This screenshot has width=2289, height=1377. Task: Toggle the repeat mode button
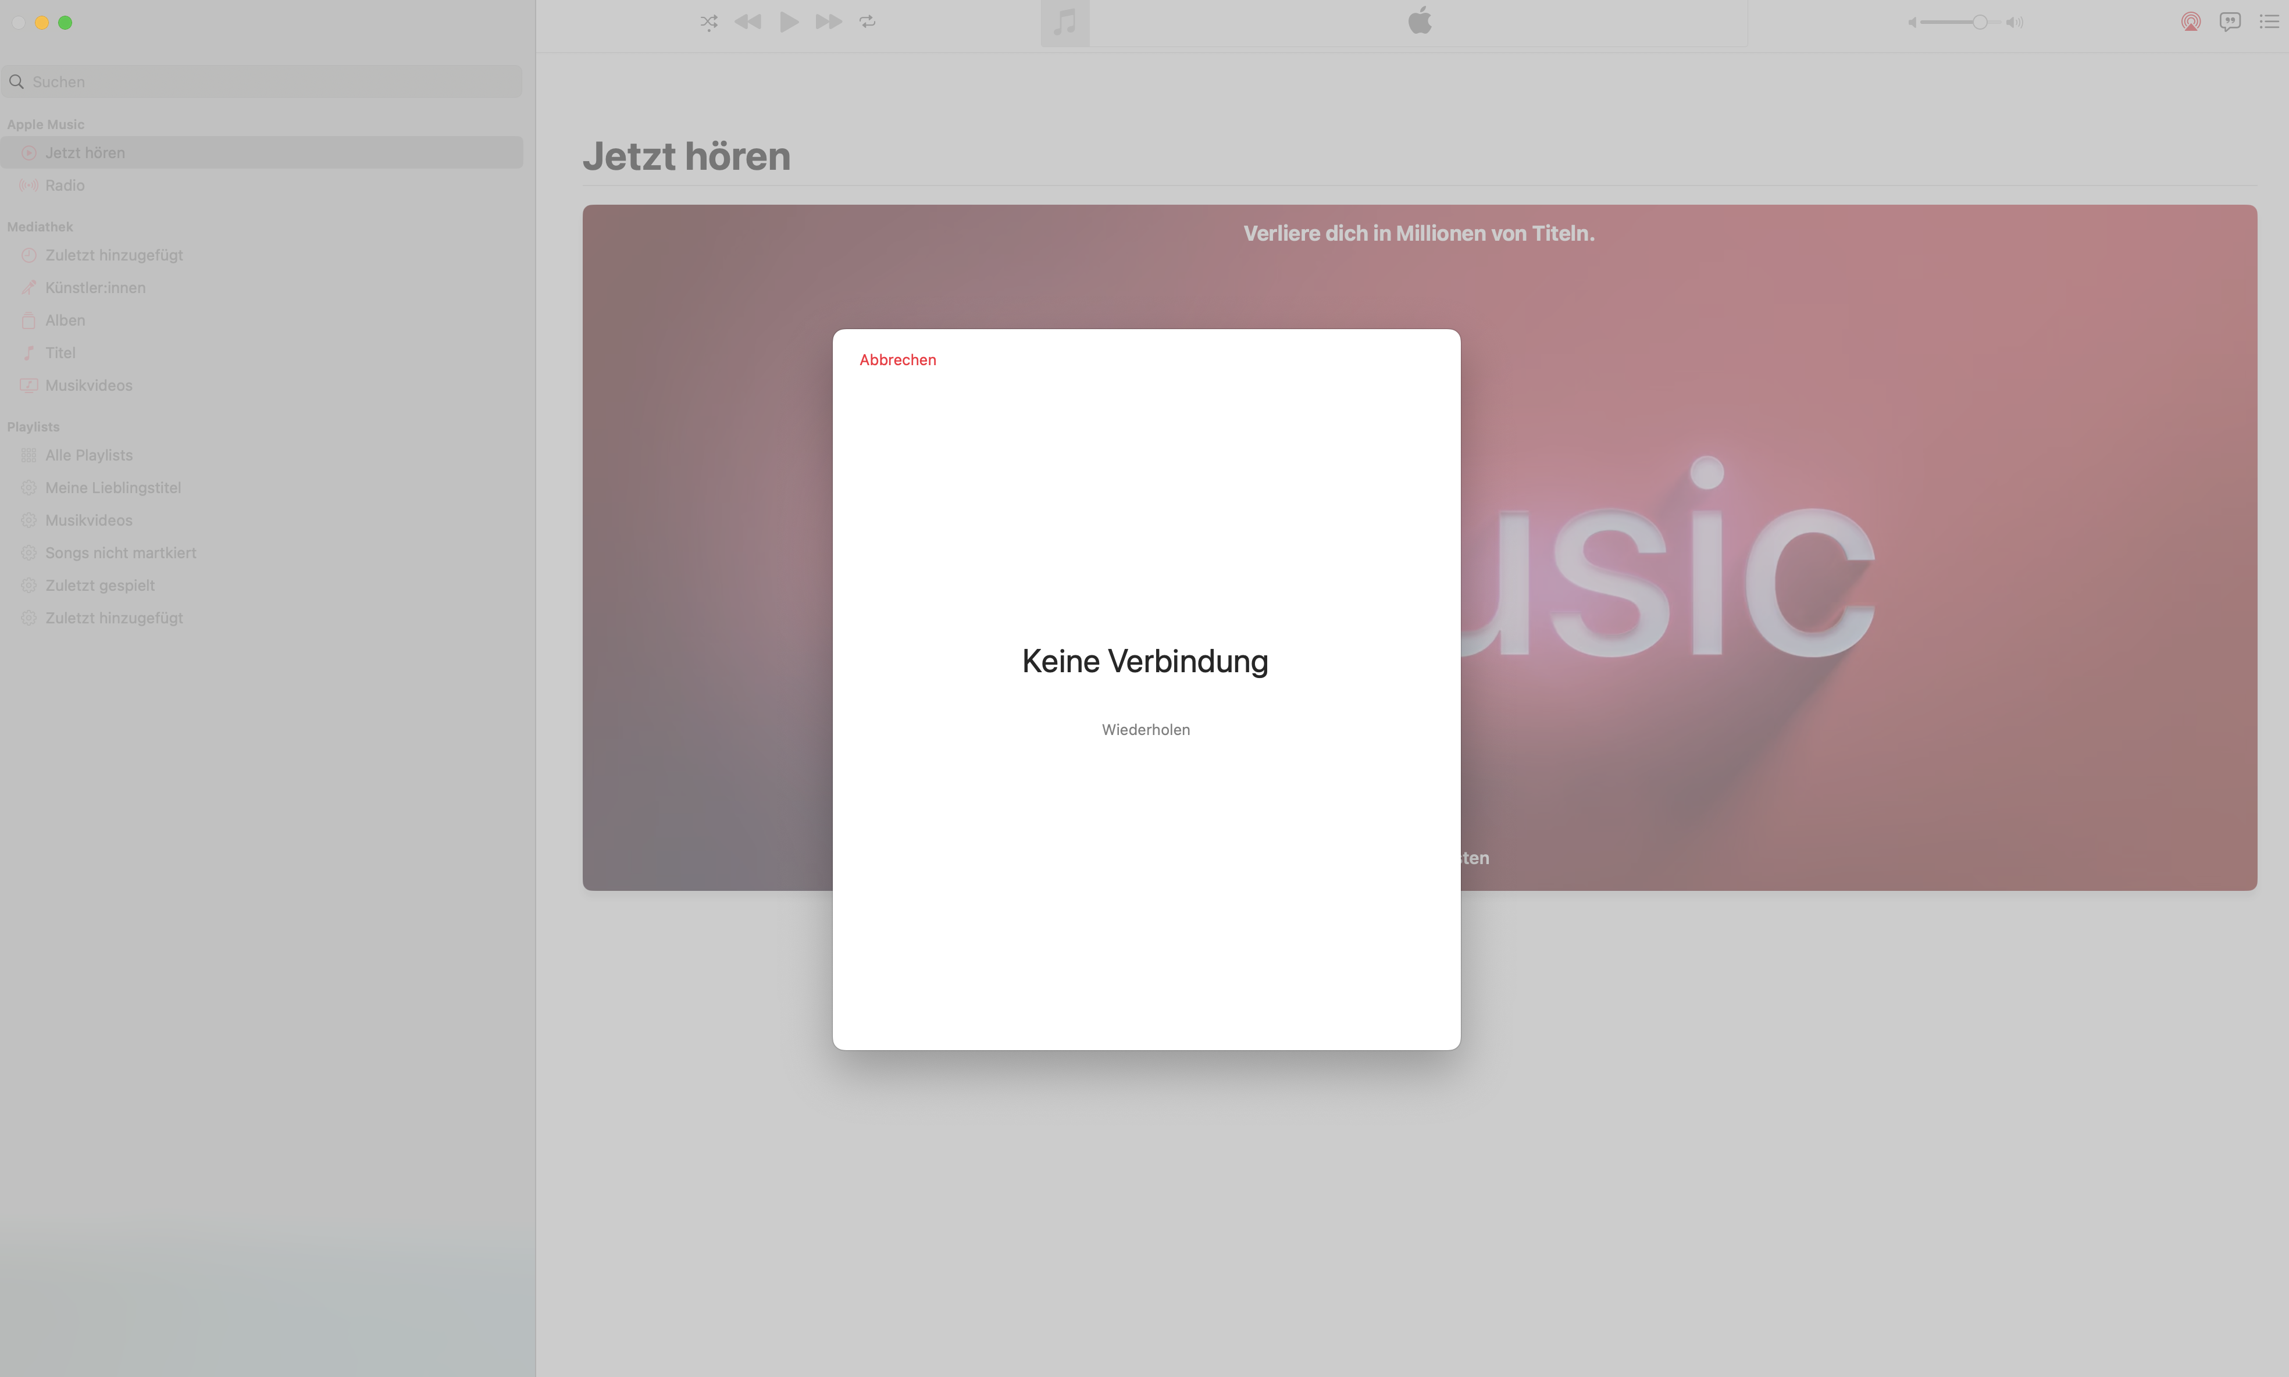point(868,22)
